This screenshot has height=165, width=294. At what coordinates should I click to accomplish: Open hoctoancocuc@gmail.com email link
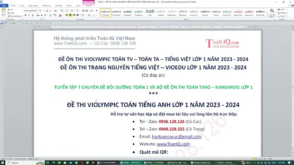(x=177, y=136)
